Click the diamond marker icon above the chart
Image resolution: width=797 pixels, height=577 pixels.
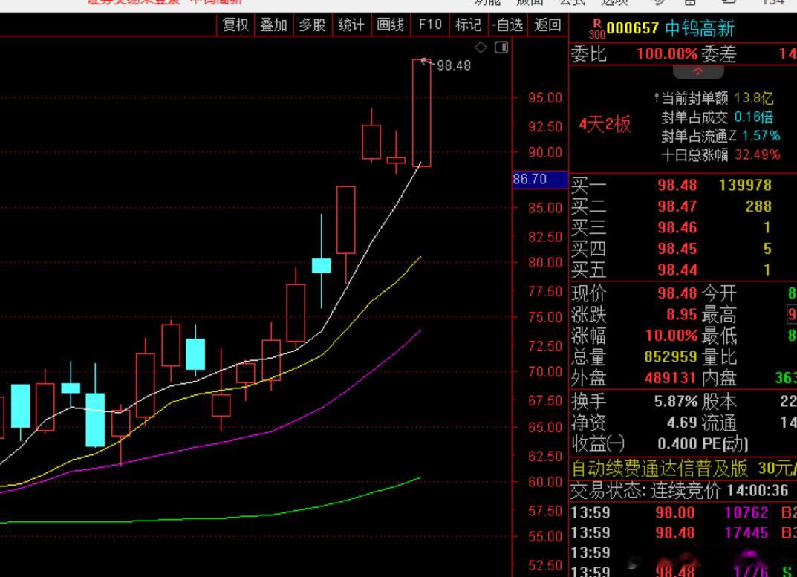481,48
